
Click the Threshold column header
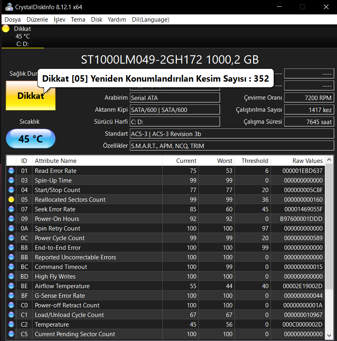click(x=253, y=161)
